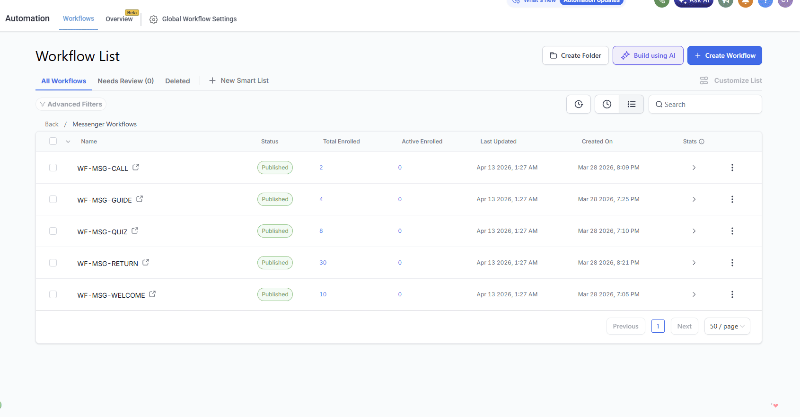The image size is (800, 417).
Task: Open WF-MSG-GUIDE external link icon
Action: coord(140,199)
